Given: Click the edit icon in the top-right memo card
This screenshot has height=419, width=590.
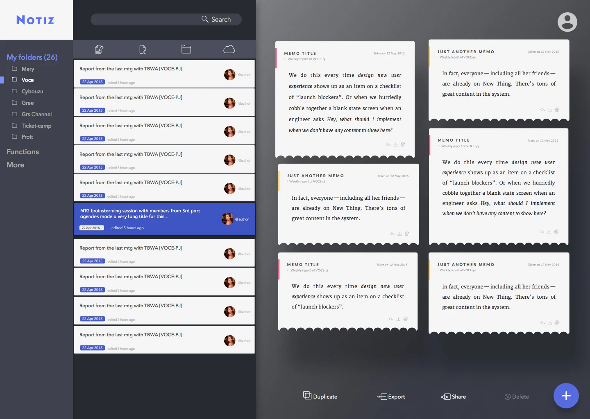Looking at the screenshot, I should [x=557, y=110].
